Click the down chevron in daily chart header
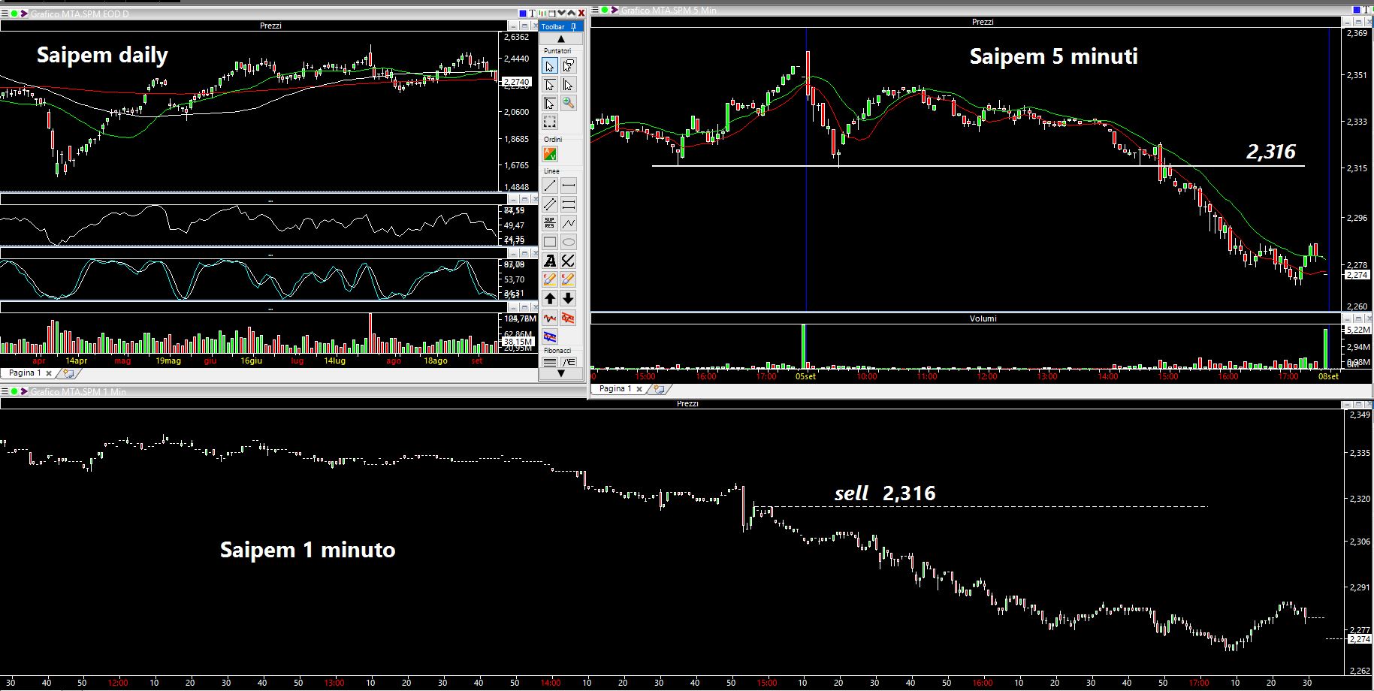 (x=562, y=14)
